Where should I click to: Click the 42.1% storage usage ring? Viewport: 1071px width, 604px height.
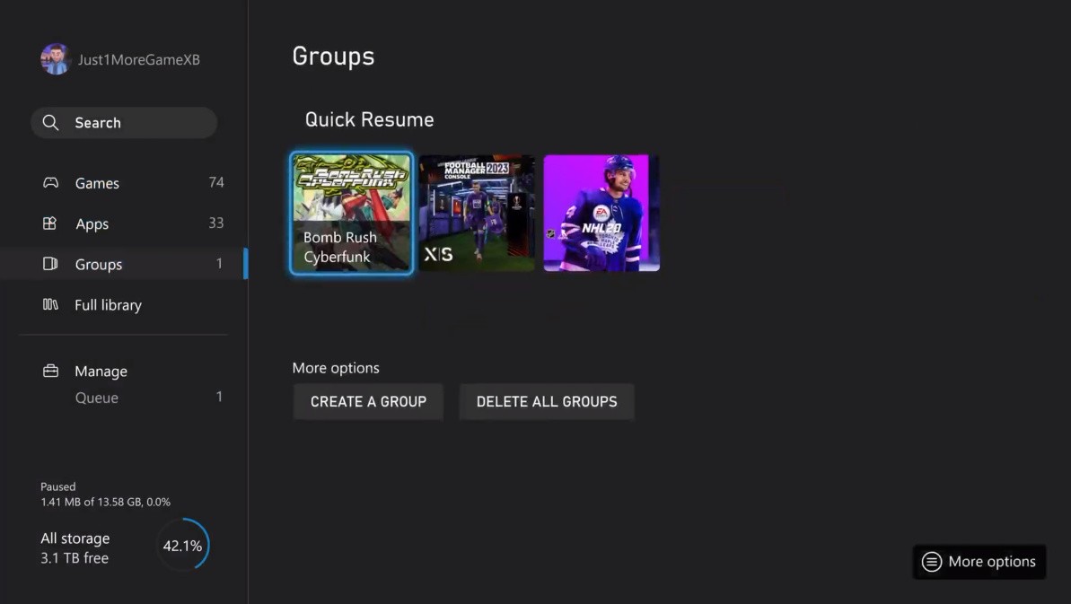coord(182,546)
